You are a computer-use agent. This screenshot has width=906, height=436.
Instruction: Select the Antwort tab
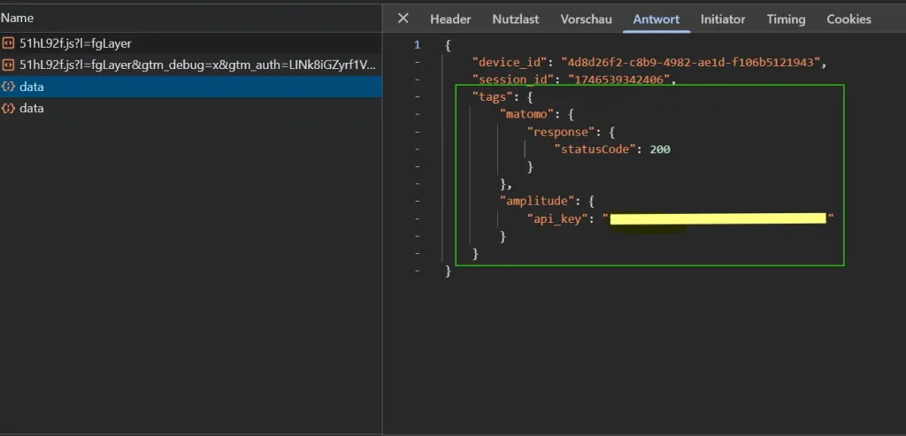coord(656,19)
